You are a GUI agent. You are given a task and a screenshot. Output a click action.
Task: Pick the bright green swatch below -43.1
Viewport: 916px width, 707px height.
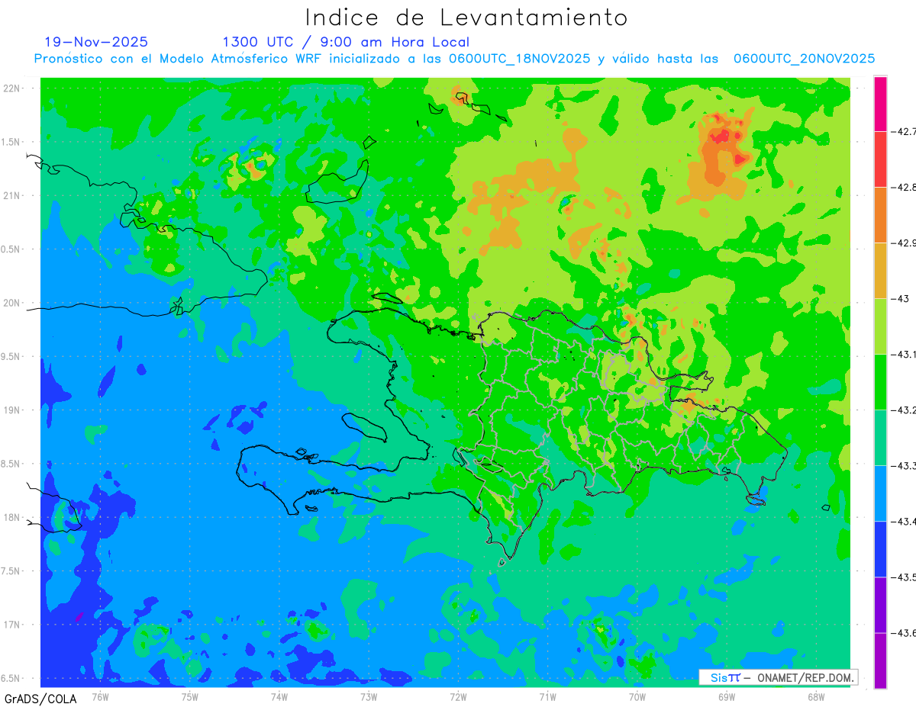[x=880, y=382]
